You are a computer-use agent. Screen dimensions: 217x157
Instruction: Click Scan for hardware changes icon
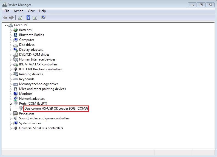tap(43, 17)
